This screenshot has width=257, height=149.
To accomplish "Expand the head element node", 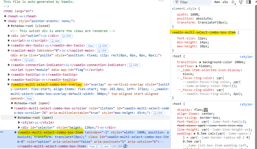I will tap(5, 16).
